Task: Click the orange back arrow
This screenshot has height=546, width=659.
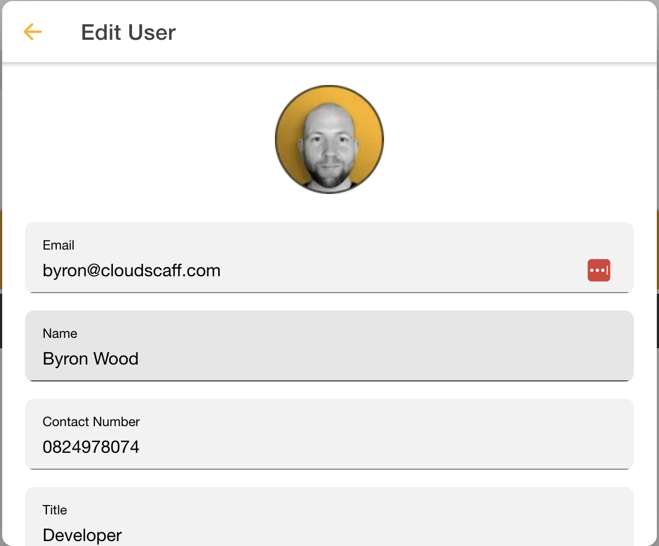Action: point(33,32)
